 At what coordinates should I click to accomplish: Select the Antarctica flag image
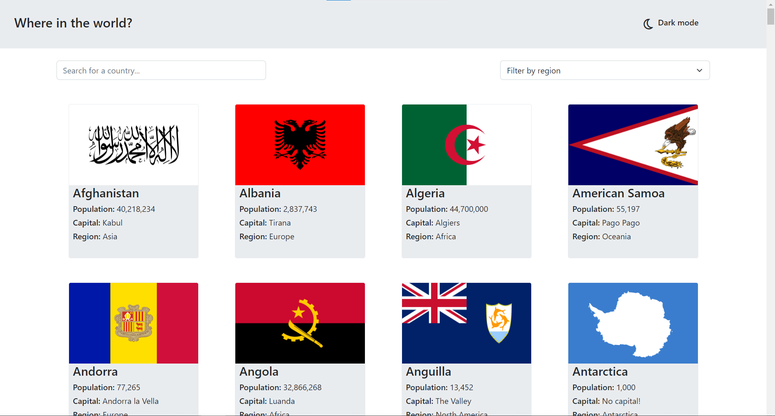633,323
